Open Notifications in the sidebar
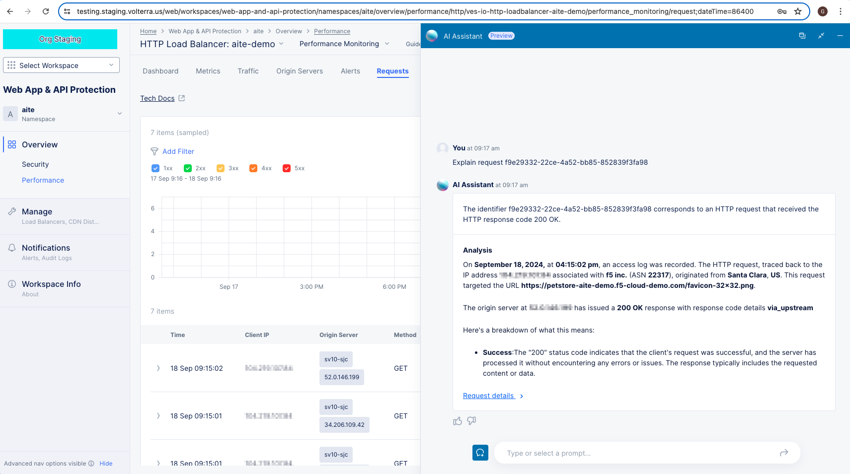 [x=46, y=248]
